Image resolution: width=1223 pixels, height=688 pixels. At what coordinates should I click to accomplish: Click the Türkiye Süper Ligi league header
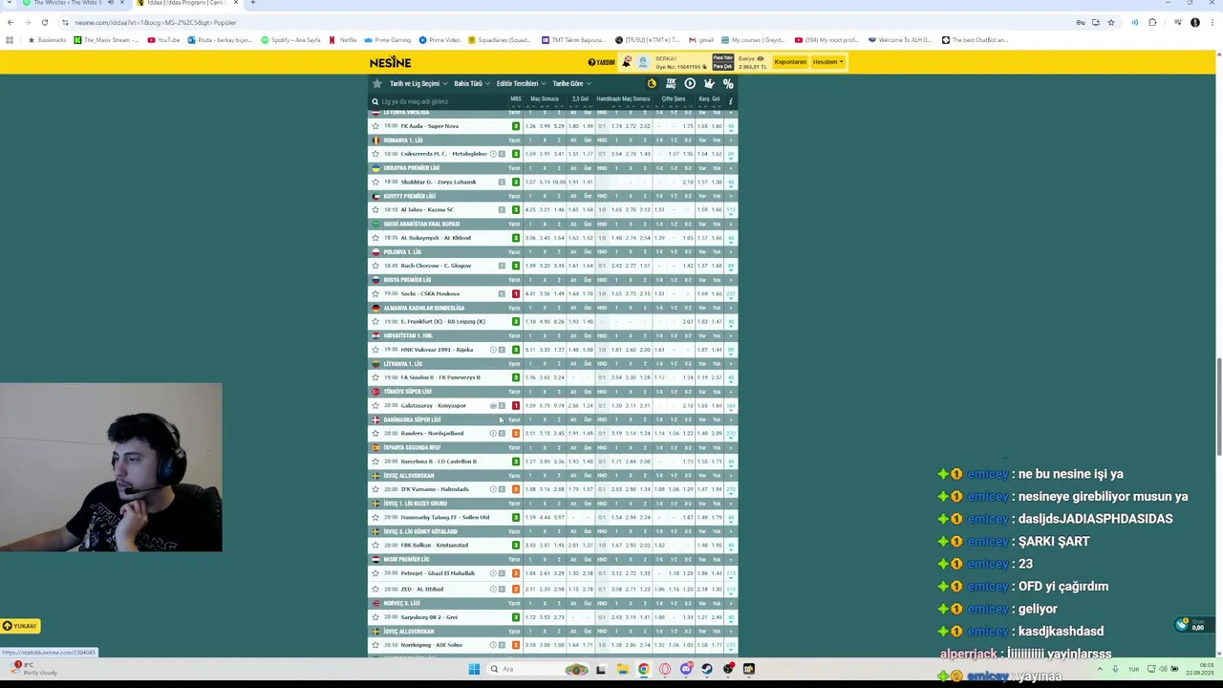click(408, 392)
